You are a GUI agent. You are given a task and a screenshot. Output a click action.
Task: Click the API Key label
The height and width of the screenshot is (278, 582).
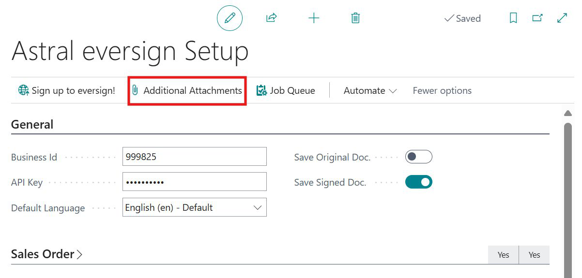click(x=27, y=182)
